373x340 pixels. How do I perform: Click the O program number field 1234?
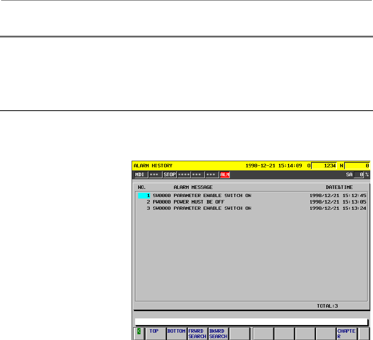click(x=324, y=166)
